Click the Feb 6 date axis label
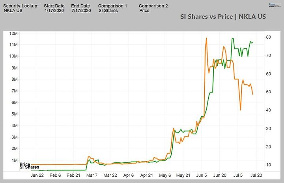This screenshot has height=183, width=284. point(55,175)
